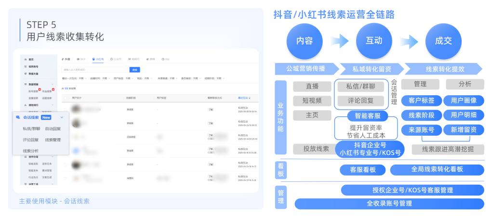Open 评论回复 in the 会话线索 menu
The height and width of the screenshot is (216, 491).
[31, 140]
